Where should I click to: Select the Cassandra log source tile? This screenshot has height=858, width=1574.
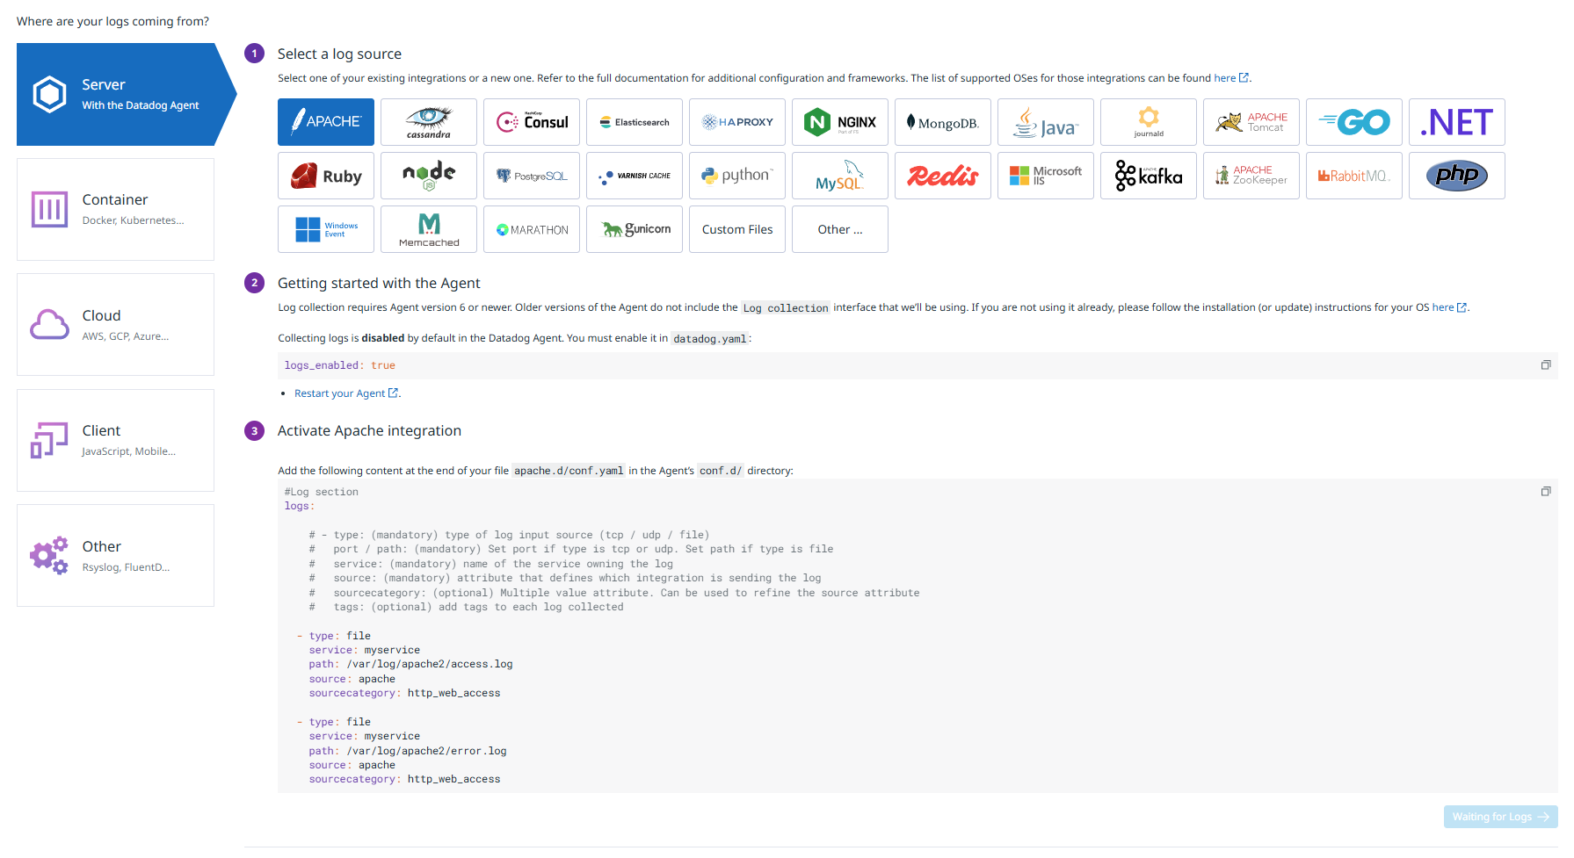[428, 122]
